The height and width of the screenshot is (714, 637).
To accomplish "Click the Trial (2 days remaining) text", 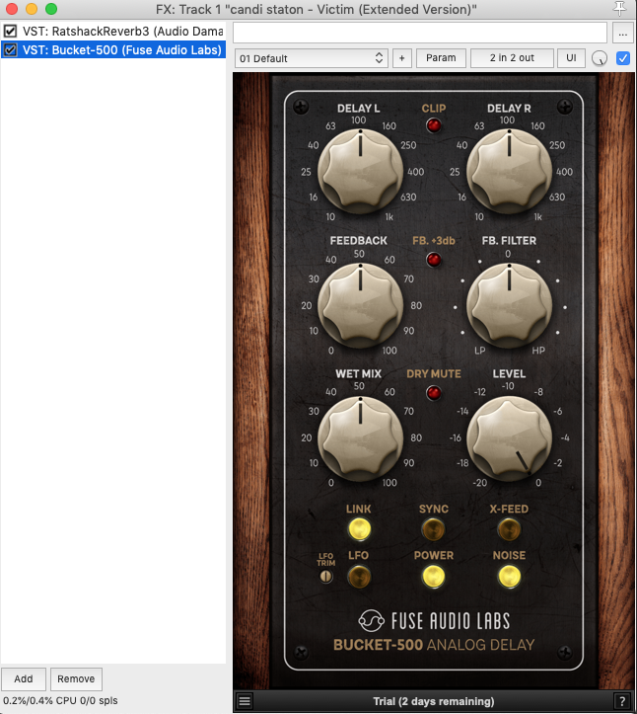I will tap(433, 701).
